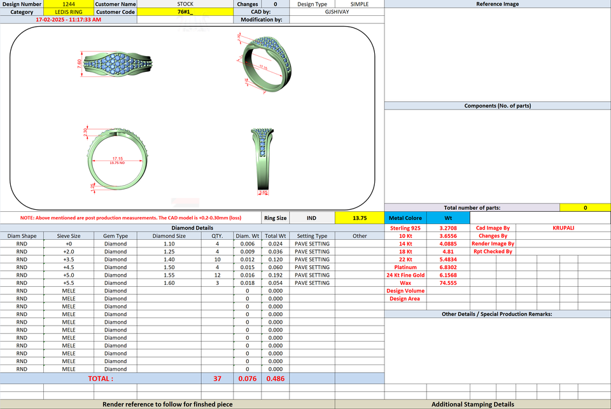Select the blue Wt header cell
The image size is (611, 409).
[448, 218]
